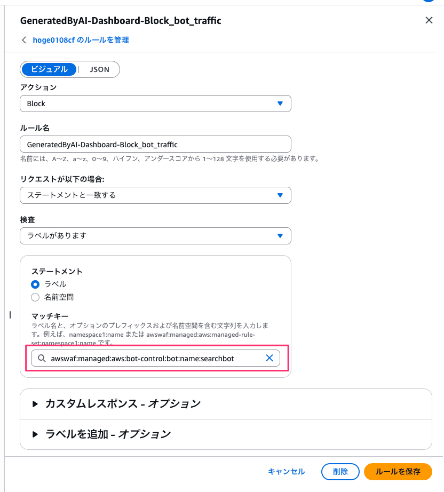This screenshot has height=492, width=444.
Task: Open the 検査 dropdown showing ラベルがあります
Action: (x=155, y=236)
